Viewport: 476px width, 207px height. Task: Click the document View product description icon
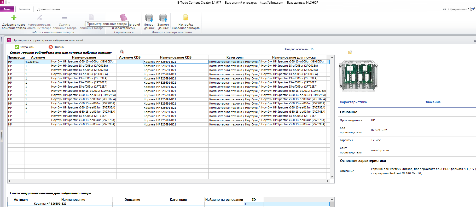pyautogui.click(x=91, y=17)
